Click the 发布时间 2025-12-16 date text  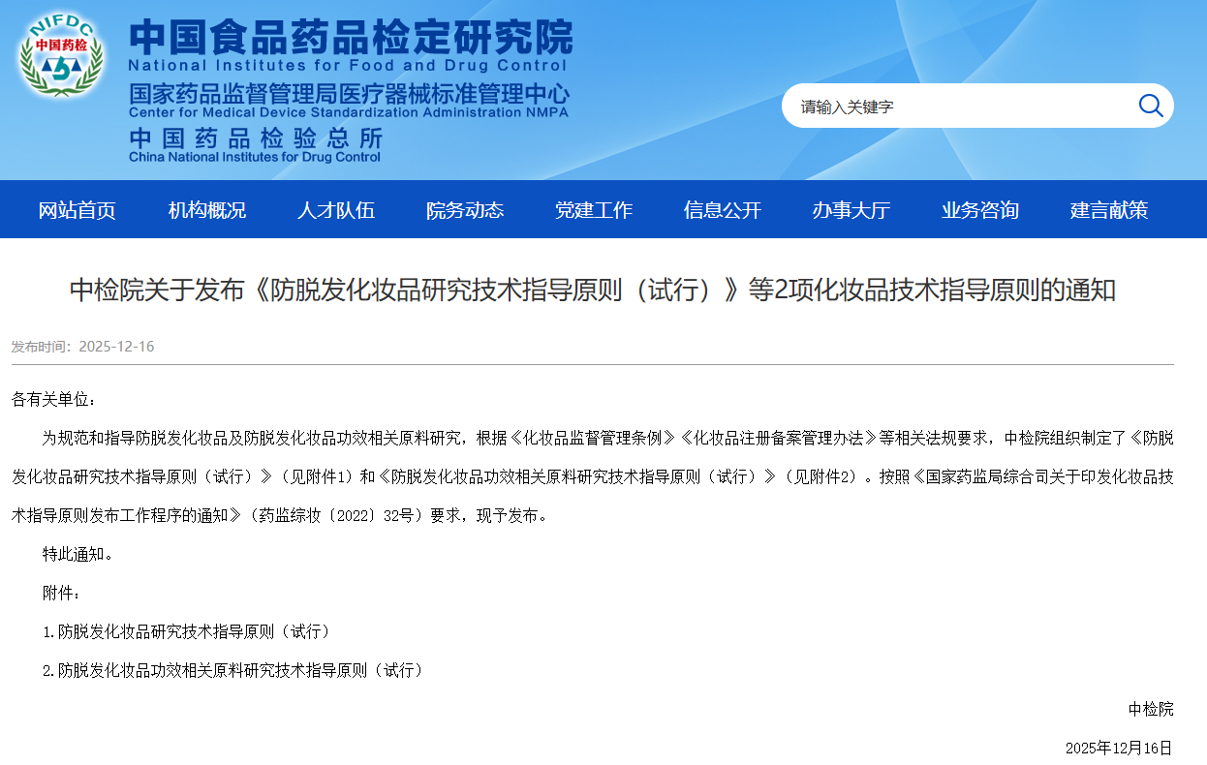point(83,347)
